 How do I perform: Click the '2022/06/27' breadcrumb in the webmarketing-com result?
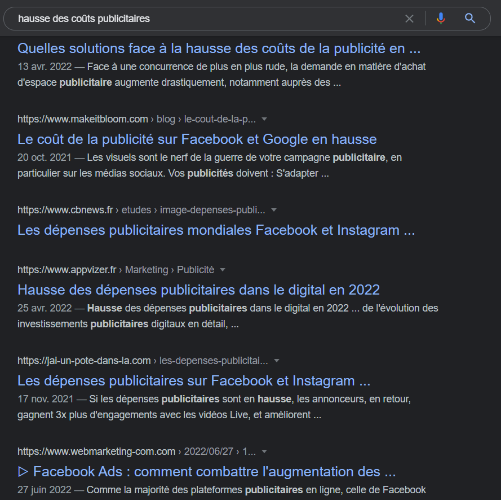(209, 451)
